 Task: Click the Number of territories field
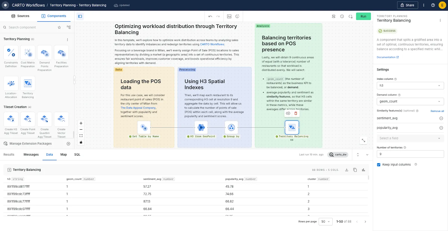[410, 154]
